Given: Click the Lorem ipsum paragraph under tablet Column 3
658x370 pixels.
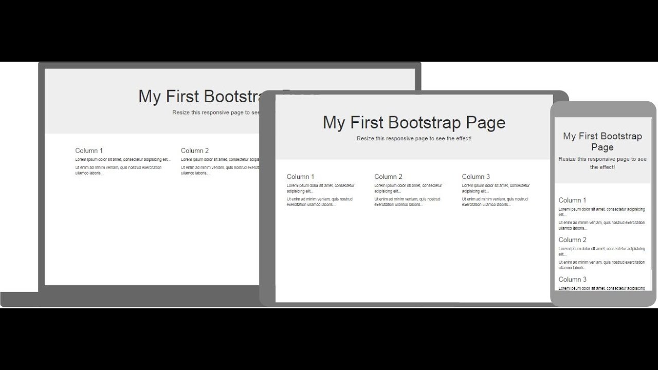Looking at the screenshot, I should [x=496, y=188].
